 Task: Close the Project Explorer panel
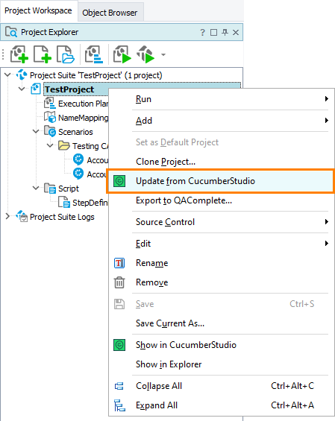click(x=236, y=33)
